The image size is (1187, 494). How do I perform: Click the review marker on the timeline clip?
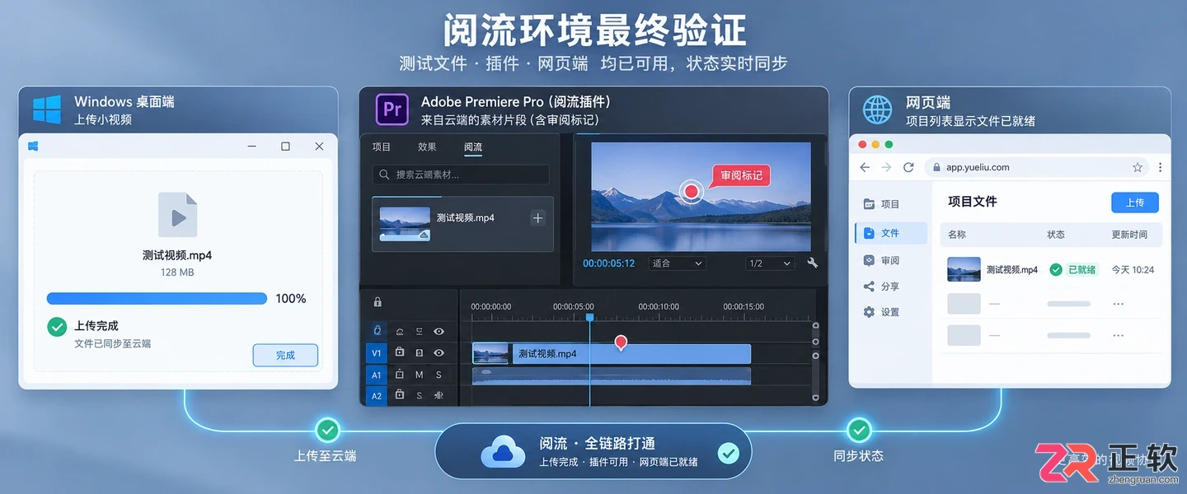click(621, 343)
